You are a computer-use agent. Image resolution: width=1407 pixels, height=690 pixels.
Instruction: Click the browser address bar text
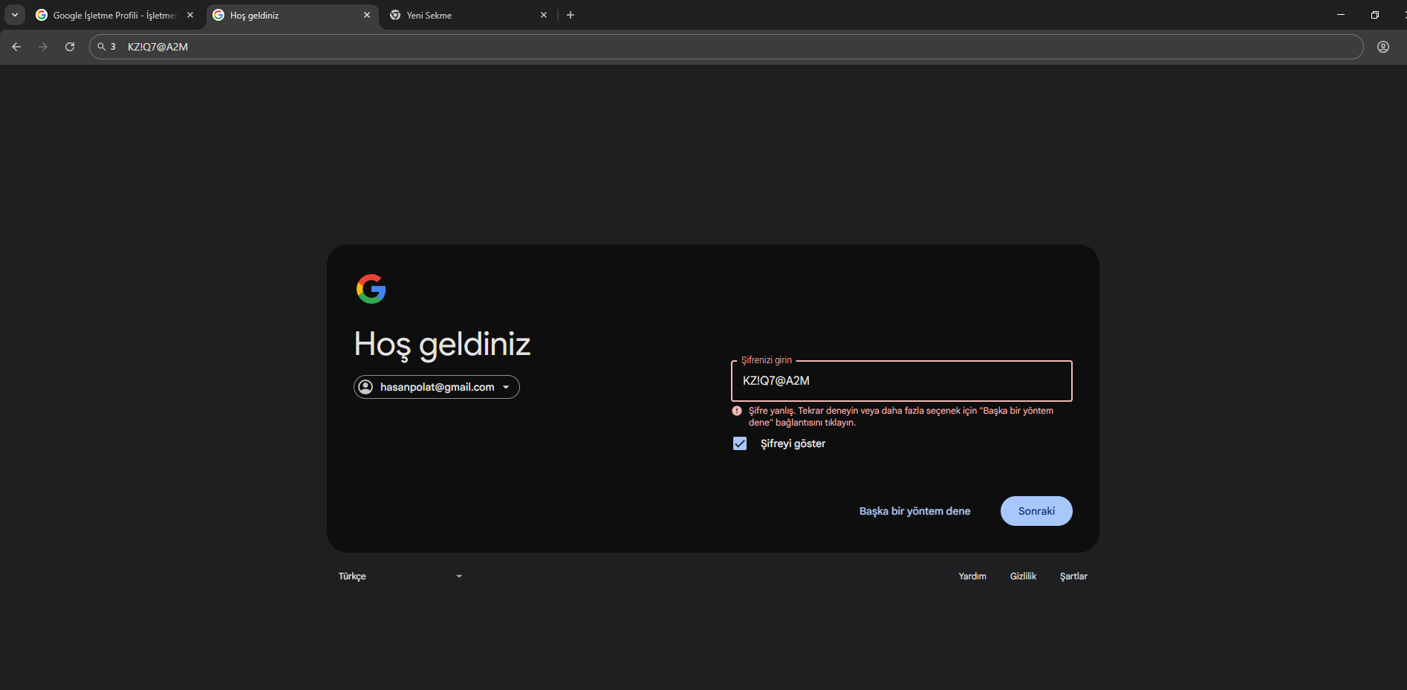tap(157, 47)
